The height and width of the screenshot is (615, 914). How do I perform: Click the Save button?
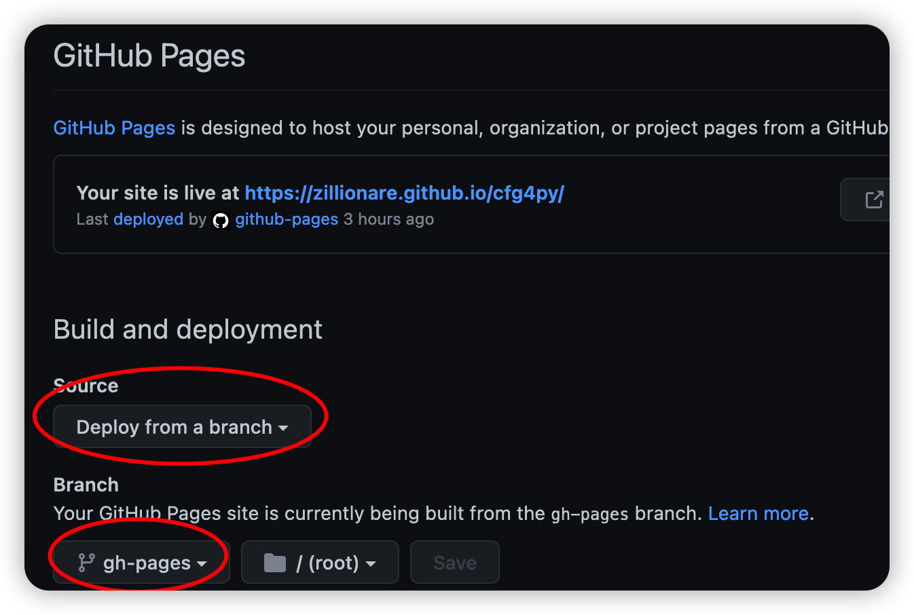[455, 563]
